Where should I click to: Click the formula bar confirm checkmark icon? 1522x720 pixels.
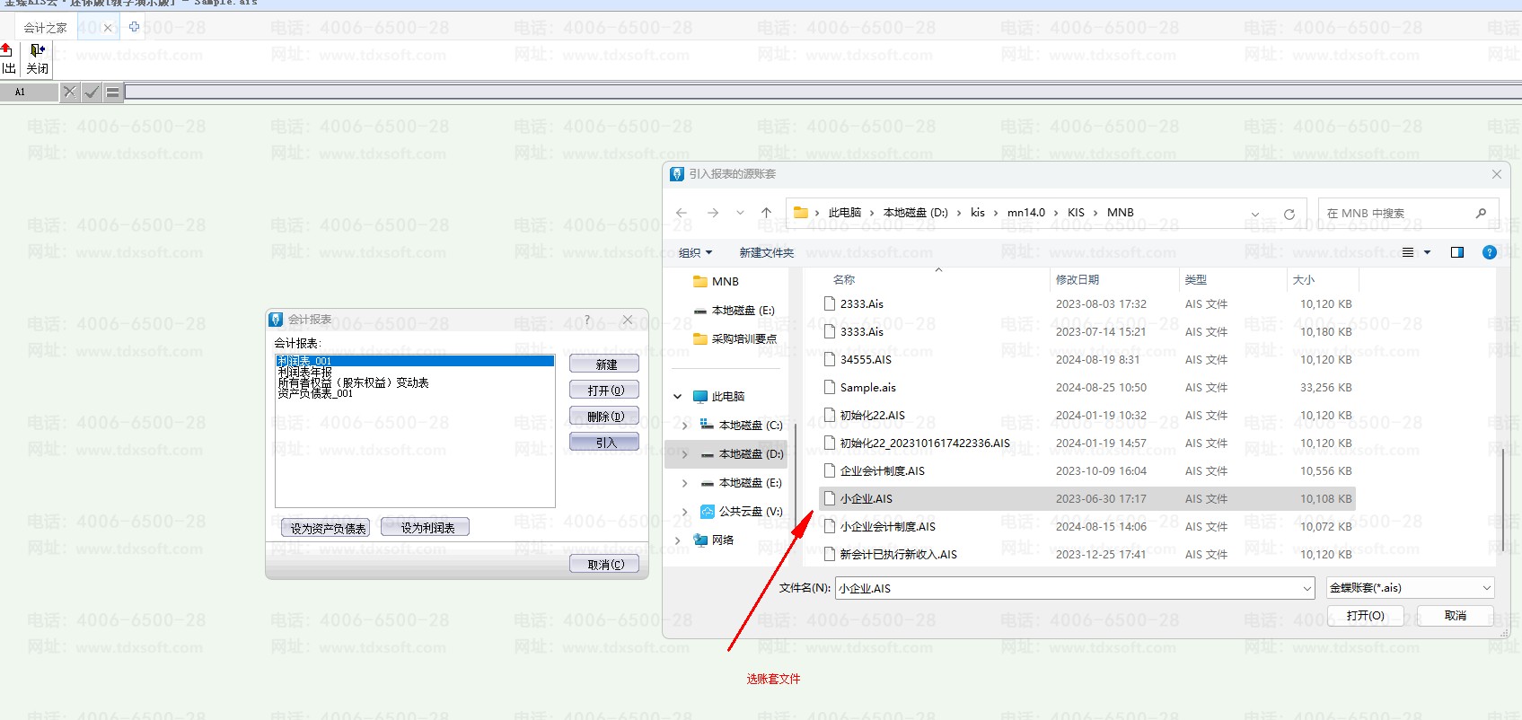[x=92, y=92]
